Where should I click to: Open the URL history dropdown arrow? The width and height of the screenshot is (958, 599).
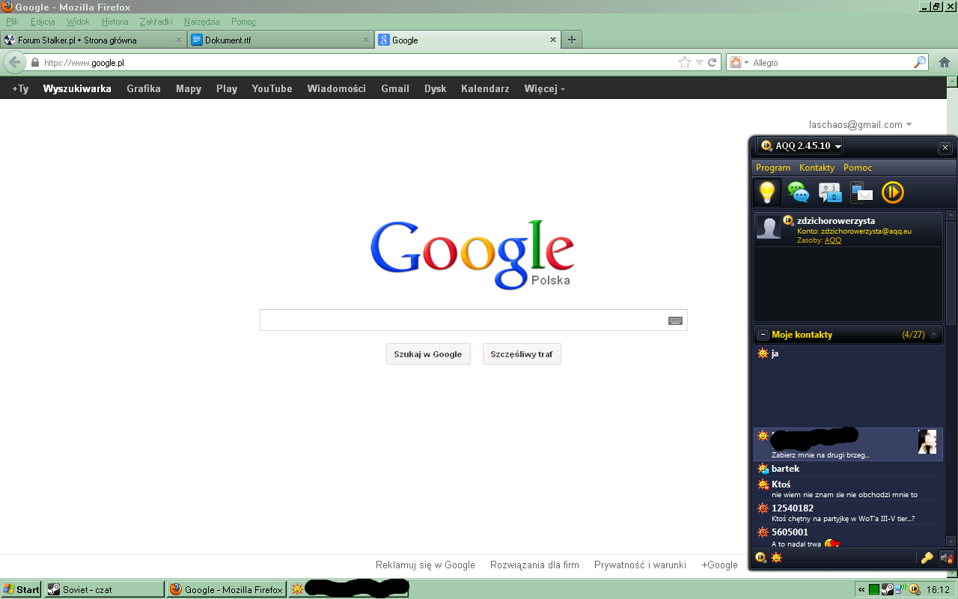(699, 63)
